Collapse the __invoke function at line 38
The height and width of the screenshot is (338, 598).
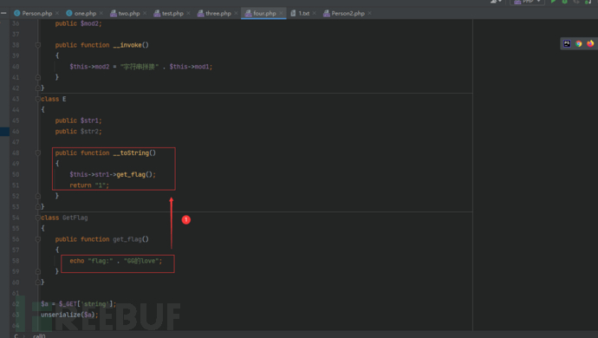pos(38,45)
